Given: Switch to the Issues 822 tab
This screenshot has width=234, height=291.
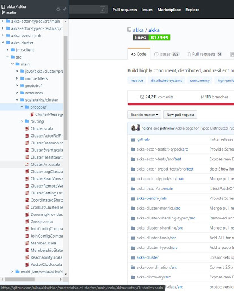Looking at the screenshot, I should click(x=167, y=54).
